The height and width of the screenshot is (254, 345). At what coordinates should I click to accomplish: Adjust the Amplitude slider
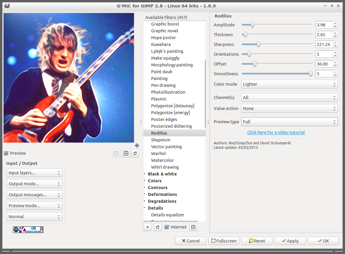pos(277,25)
